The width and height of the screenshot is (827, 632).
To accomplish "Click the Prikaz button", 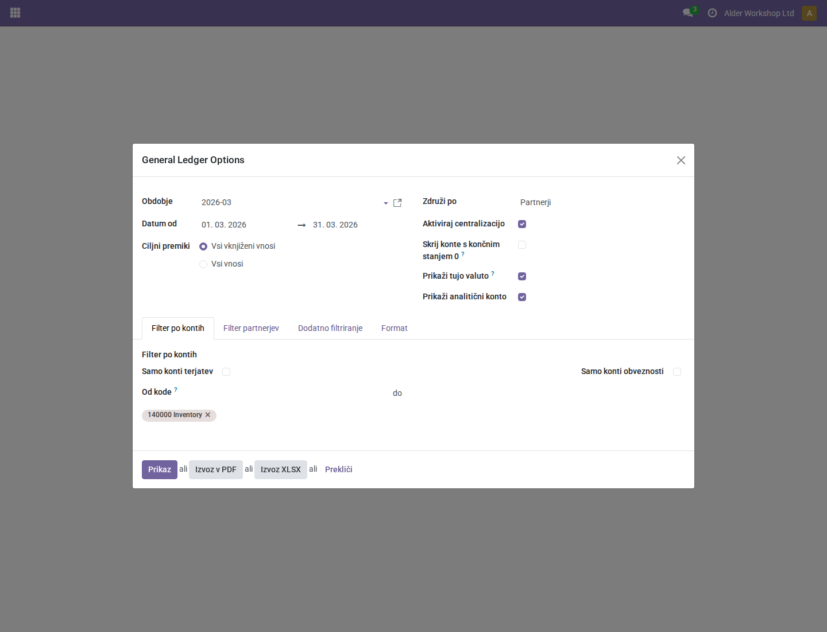I will tap(160, 469).
